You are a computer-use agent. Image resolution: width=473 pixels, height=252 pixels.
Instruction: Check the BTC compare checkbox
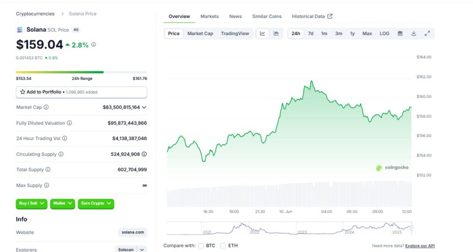[201, 246]
